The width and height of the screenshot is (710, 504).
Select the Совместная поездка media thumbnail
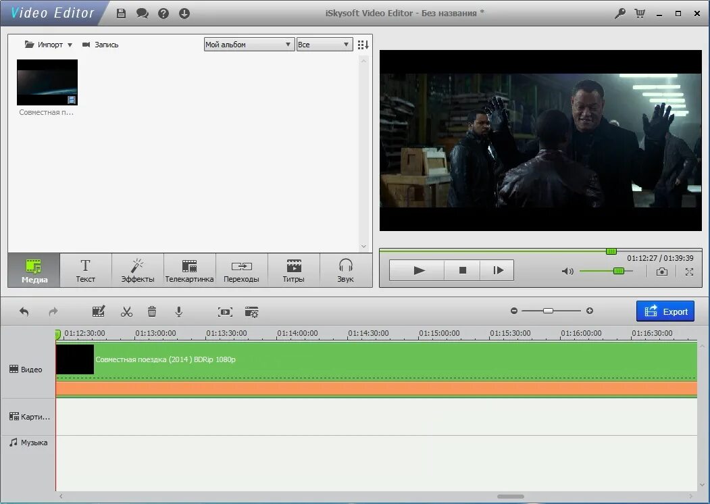coord(47,82)
